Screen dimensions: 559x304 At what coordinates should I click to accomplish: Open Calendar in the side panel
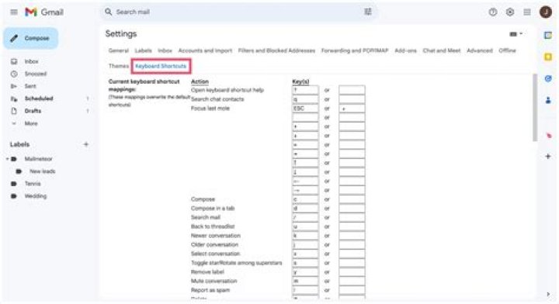pyautogui.click(x=548, y=35)
